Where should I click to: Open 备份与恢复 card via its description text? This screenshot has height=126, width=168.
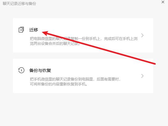pyautogui.click(x=75, y=82)
